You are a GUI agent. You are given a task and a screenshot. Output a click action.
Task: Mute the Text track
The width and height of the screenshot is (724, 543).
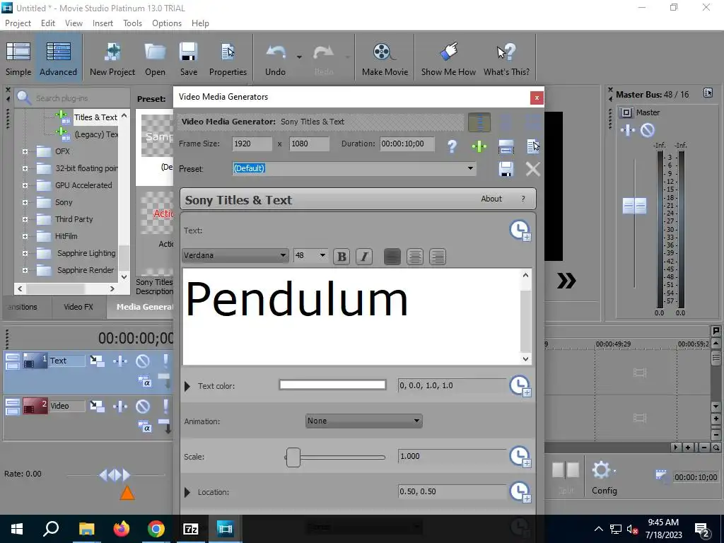[x=143, y=361]
